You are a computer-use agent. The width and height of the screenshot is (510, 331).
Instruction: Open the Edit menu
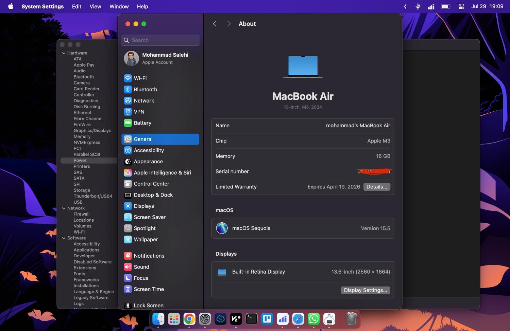[x=76, y=6]
